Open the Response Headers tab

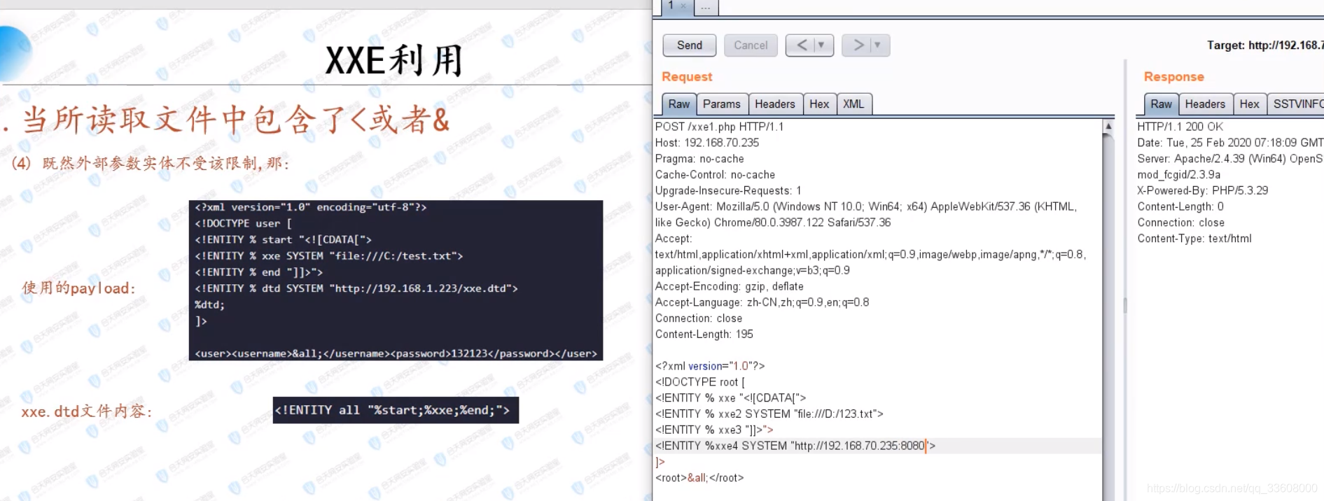pos(1204,104)
